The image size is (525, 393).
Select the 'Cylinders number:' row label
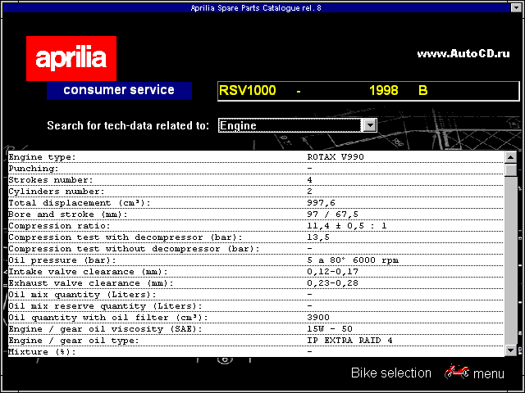57,192
